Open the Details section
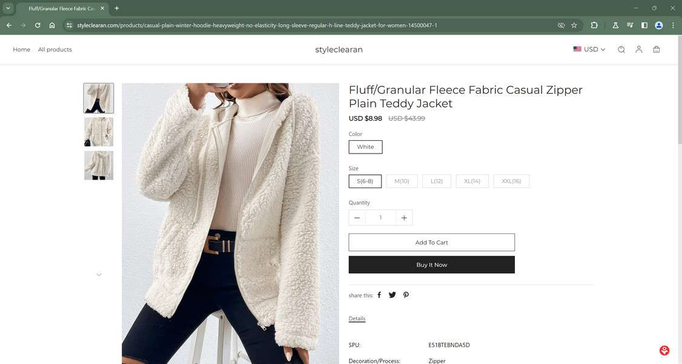This screenshot has width=682, height=364. [x=357, y=319]
